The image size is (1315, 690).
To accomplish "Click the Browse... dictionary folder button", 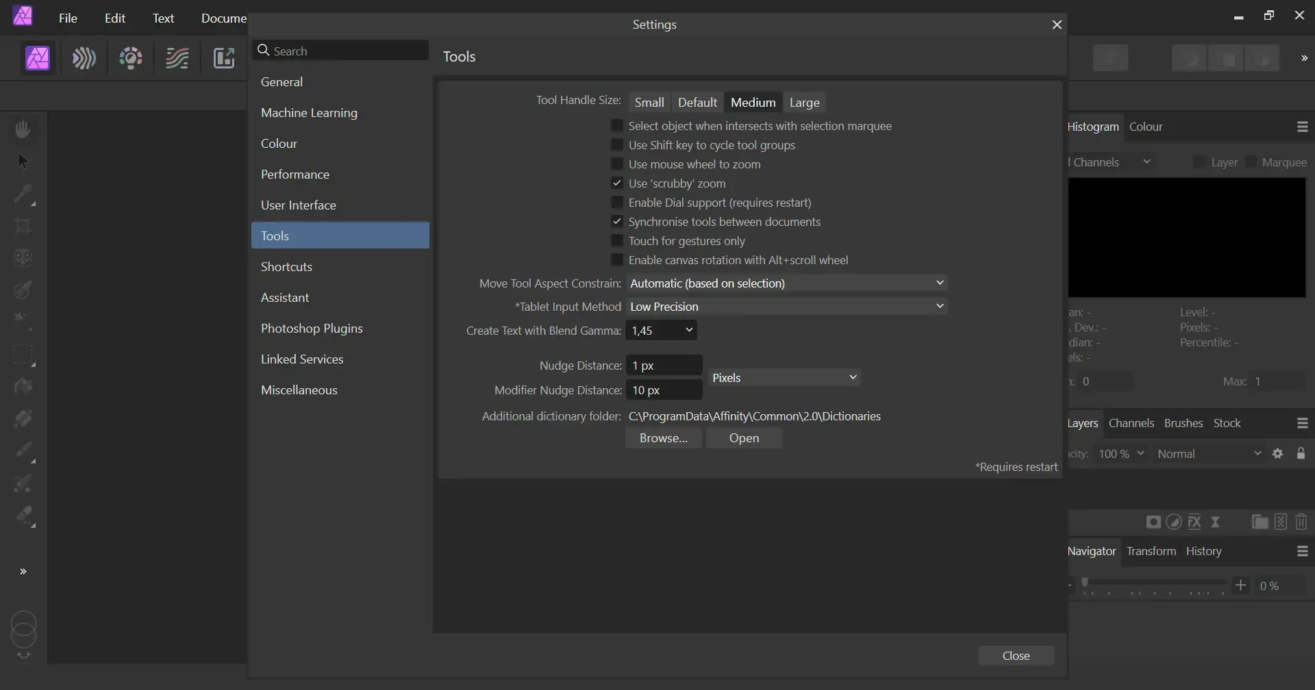I will 663,438.
